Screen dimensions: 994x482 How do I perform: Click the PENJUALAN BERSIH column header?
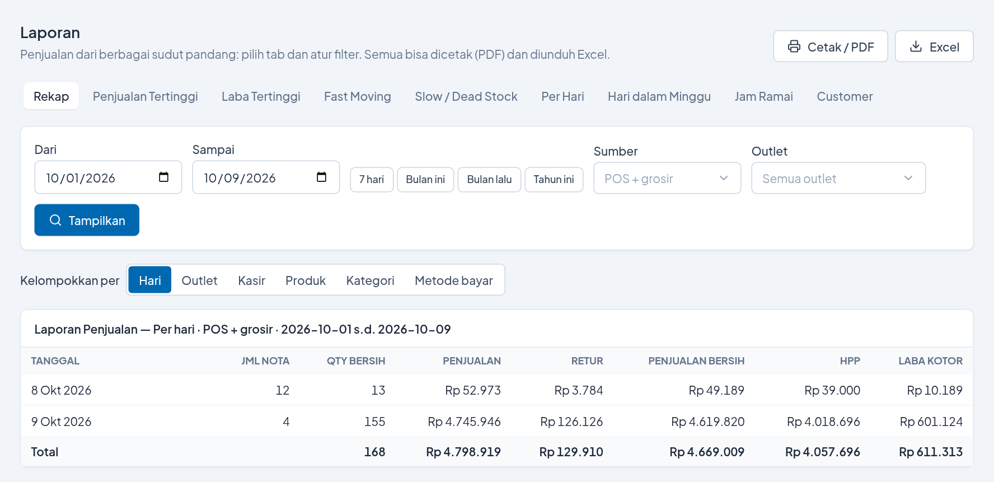point(696,361)
